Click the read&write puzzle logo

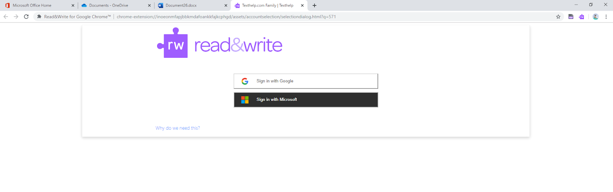coord(172,43)
